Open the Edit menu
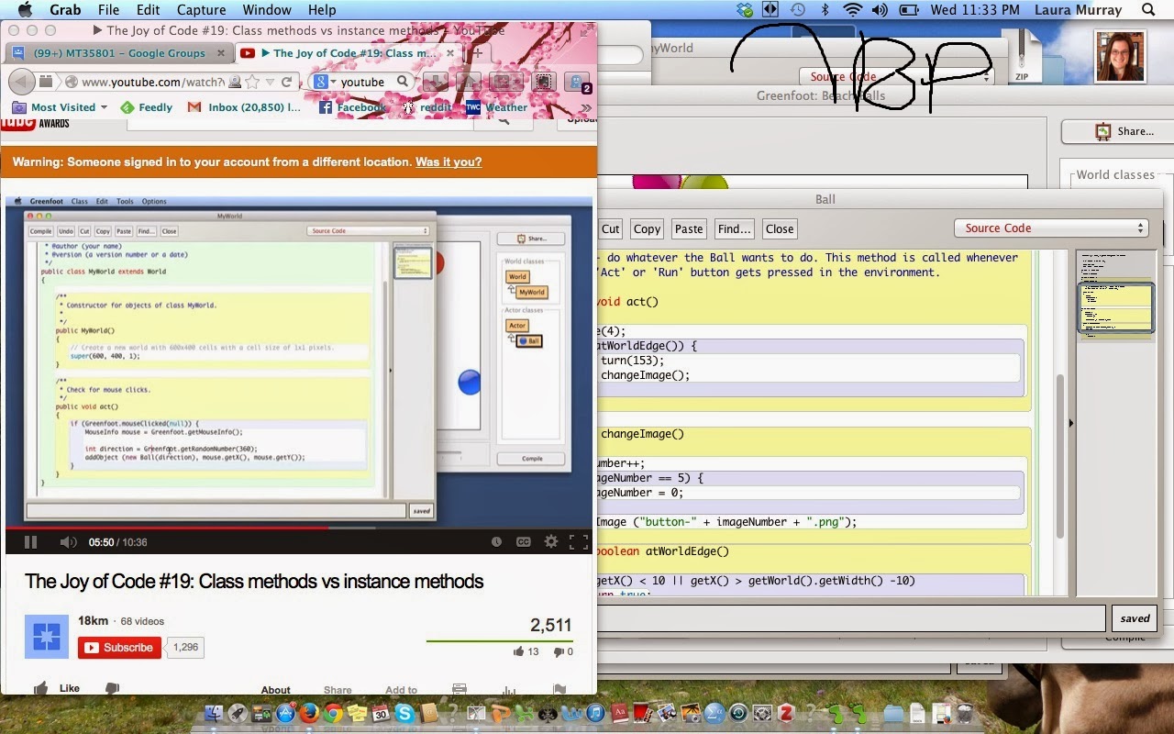This screenshot has width=1174, height=734. coord(149,10)
